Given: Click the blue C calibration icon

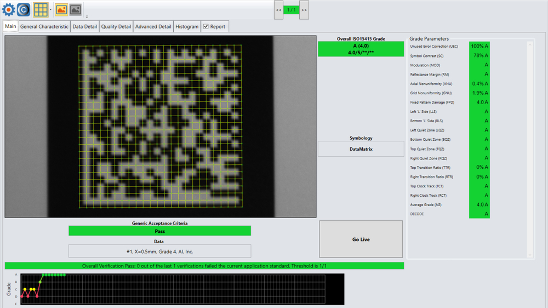Looking at the screenshot, I should 24,10.
